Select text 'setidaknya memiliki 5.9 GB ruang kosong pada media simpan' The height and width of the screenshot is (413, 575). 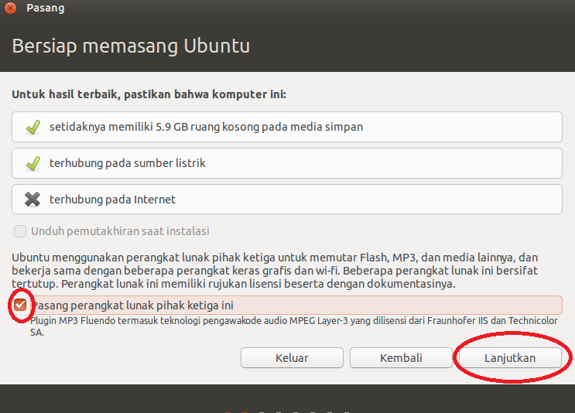tap(206, 127)
